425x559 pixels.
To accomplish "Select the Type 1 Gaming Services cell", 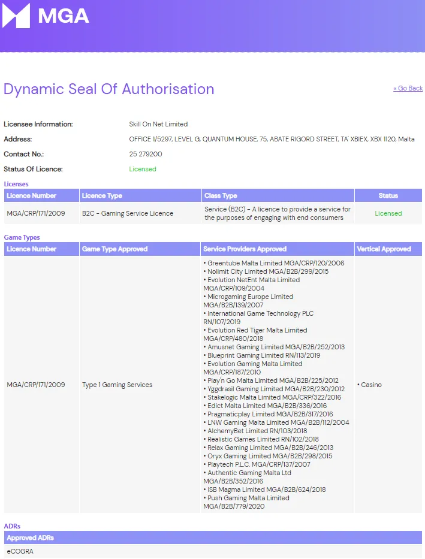I will pyautogui.click(x=117, y=385).
